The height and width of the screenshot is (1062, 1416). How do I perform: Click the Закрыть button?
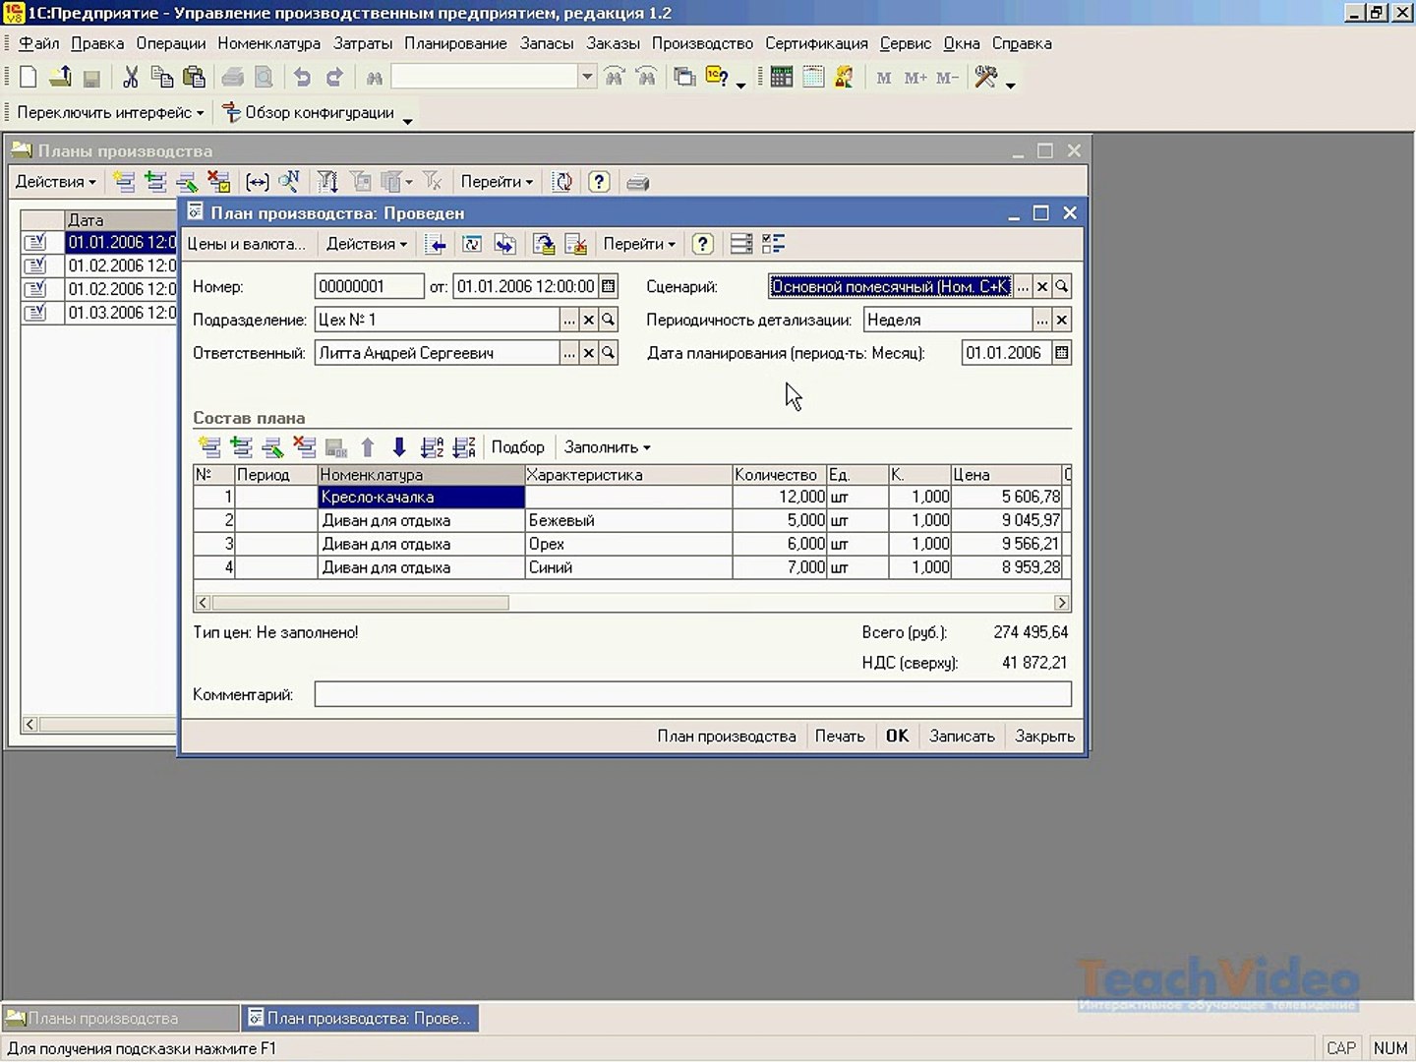1044,737
